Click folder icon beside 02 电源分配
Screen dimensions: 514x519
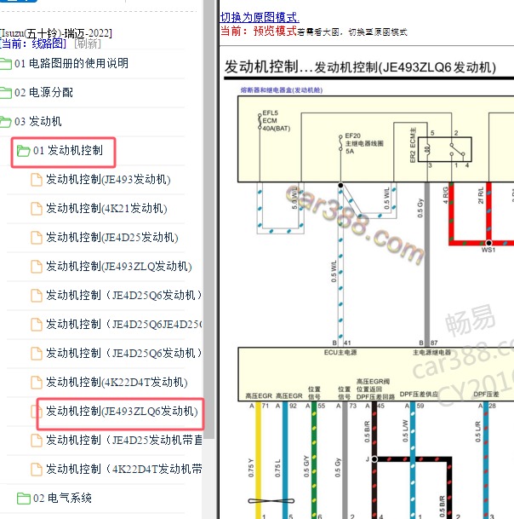tap(6, 93)
